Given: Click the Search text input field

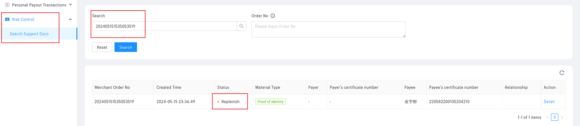Looking at the screenshot, I should coord(164,26).
